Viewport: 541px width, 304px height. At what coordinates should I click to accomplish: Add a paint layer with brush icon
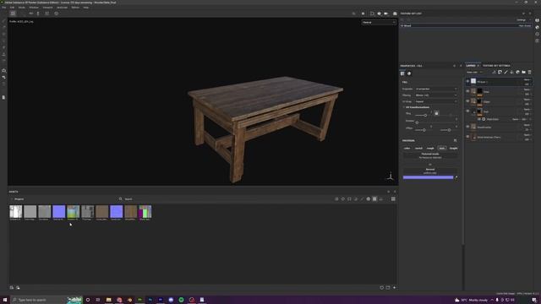tap(505, 73)
